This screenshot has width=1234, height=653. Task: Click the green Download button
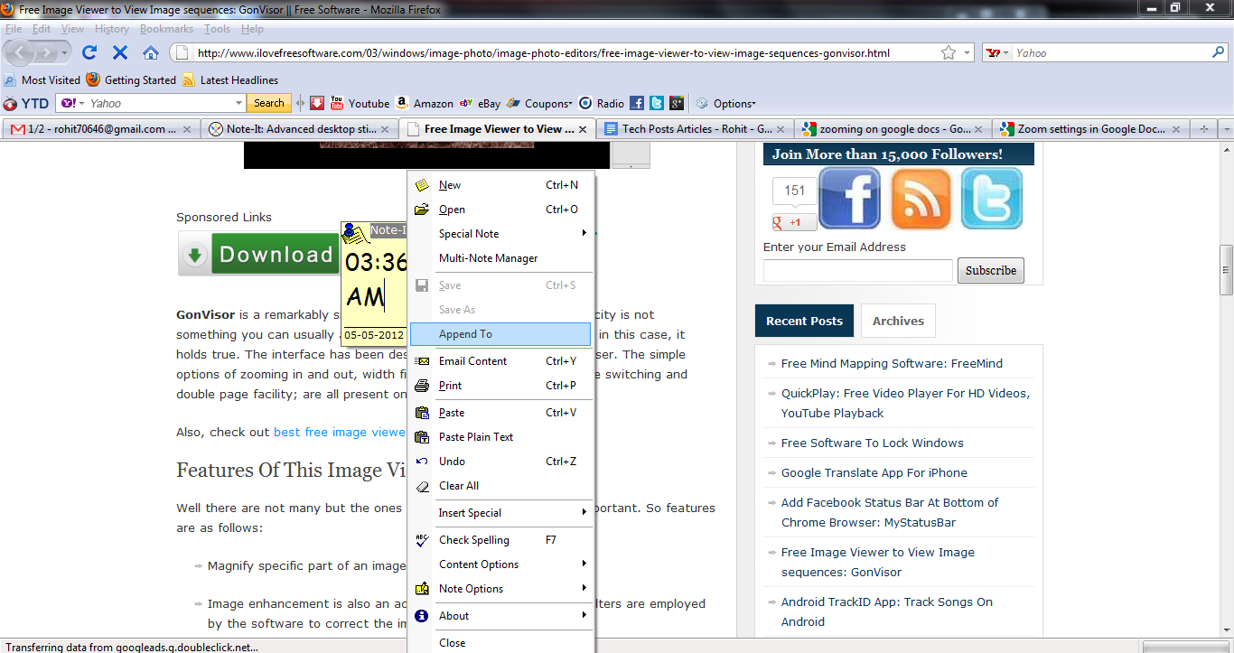coord(258,255)
